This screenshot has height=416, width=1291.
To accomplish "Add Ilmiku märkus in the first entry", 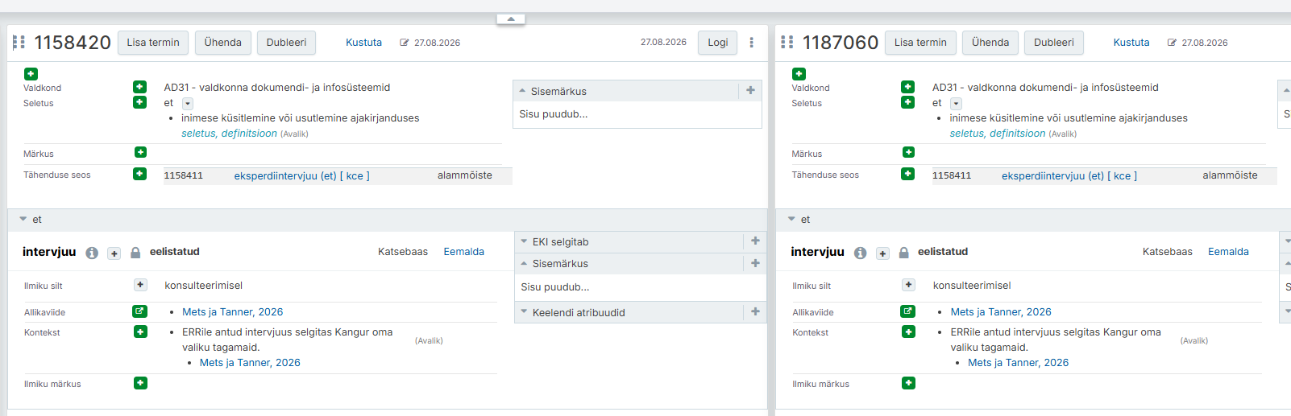I will [x=140, y=383].
